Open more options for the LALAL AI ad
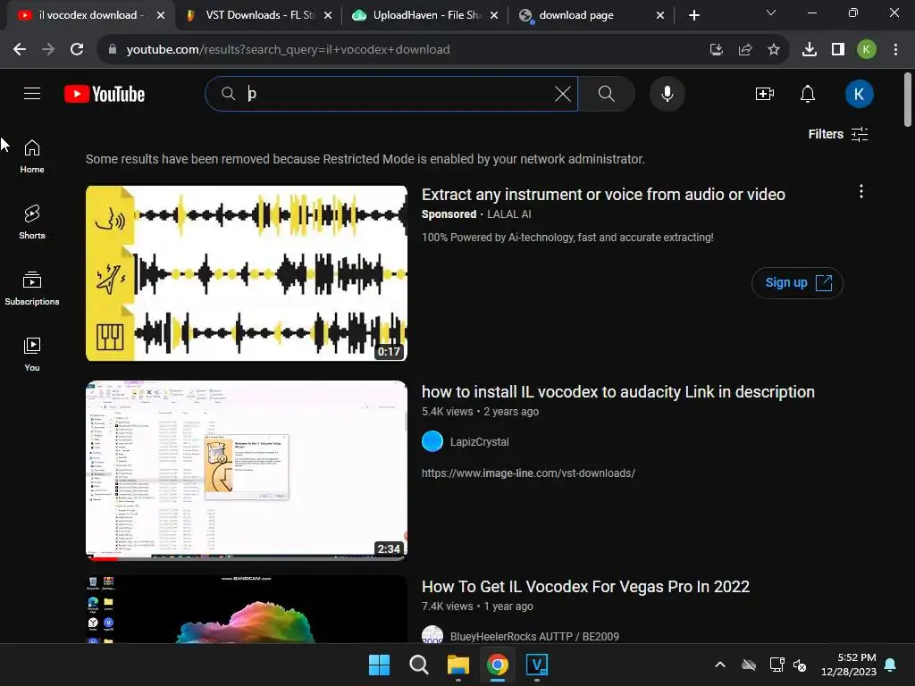This screenshot has width=915, height=686. (x=861, y=191)
